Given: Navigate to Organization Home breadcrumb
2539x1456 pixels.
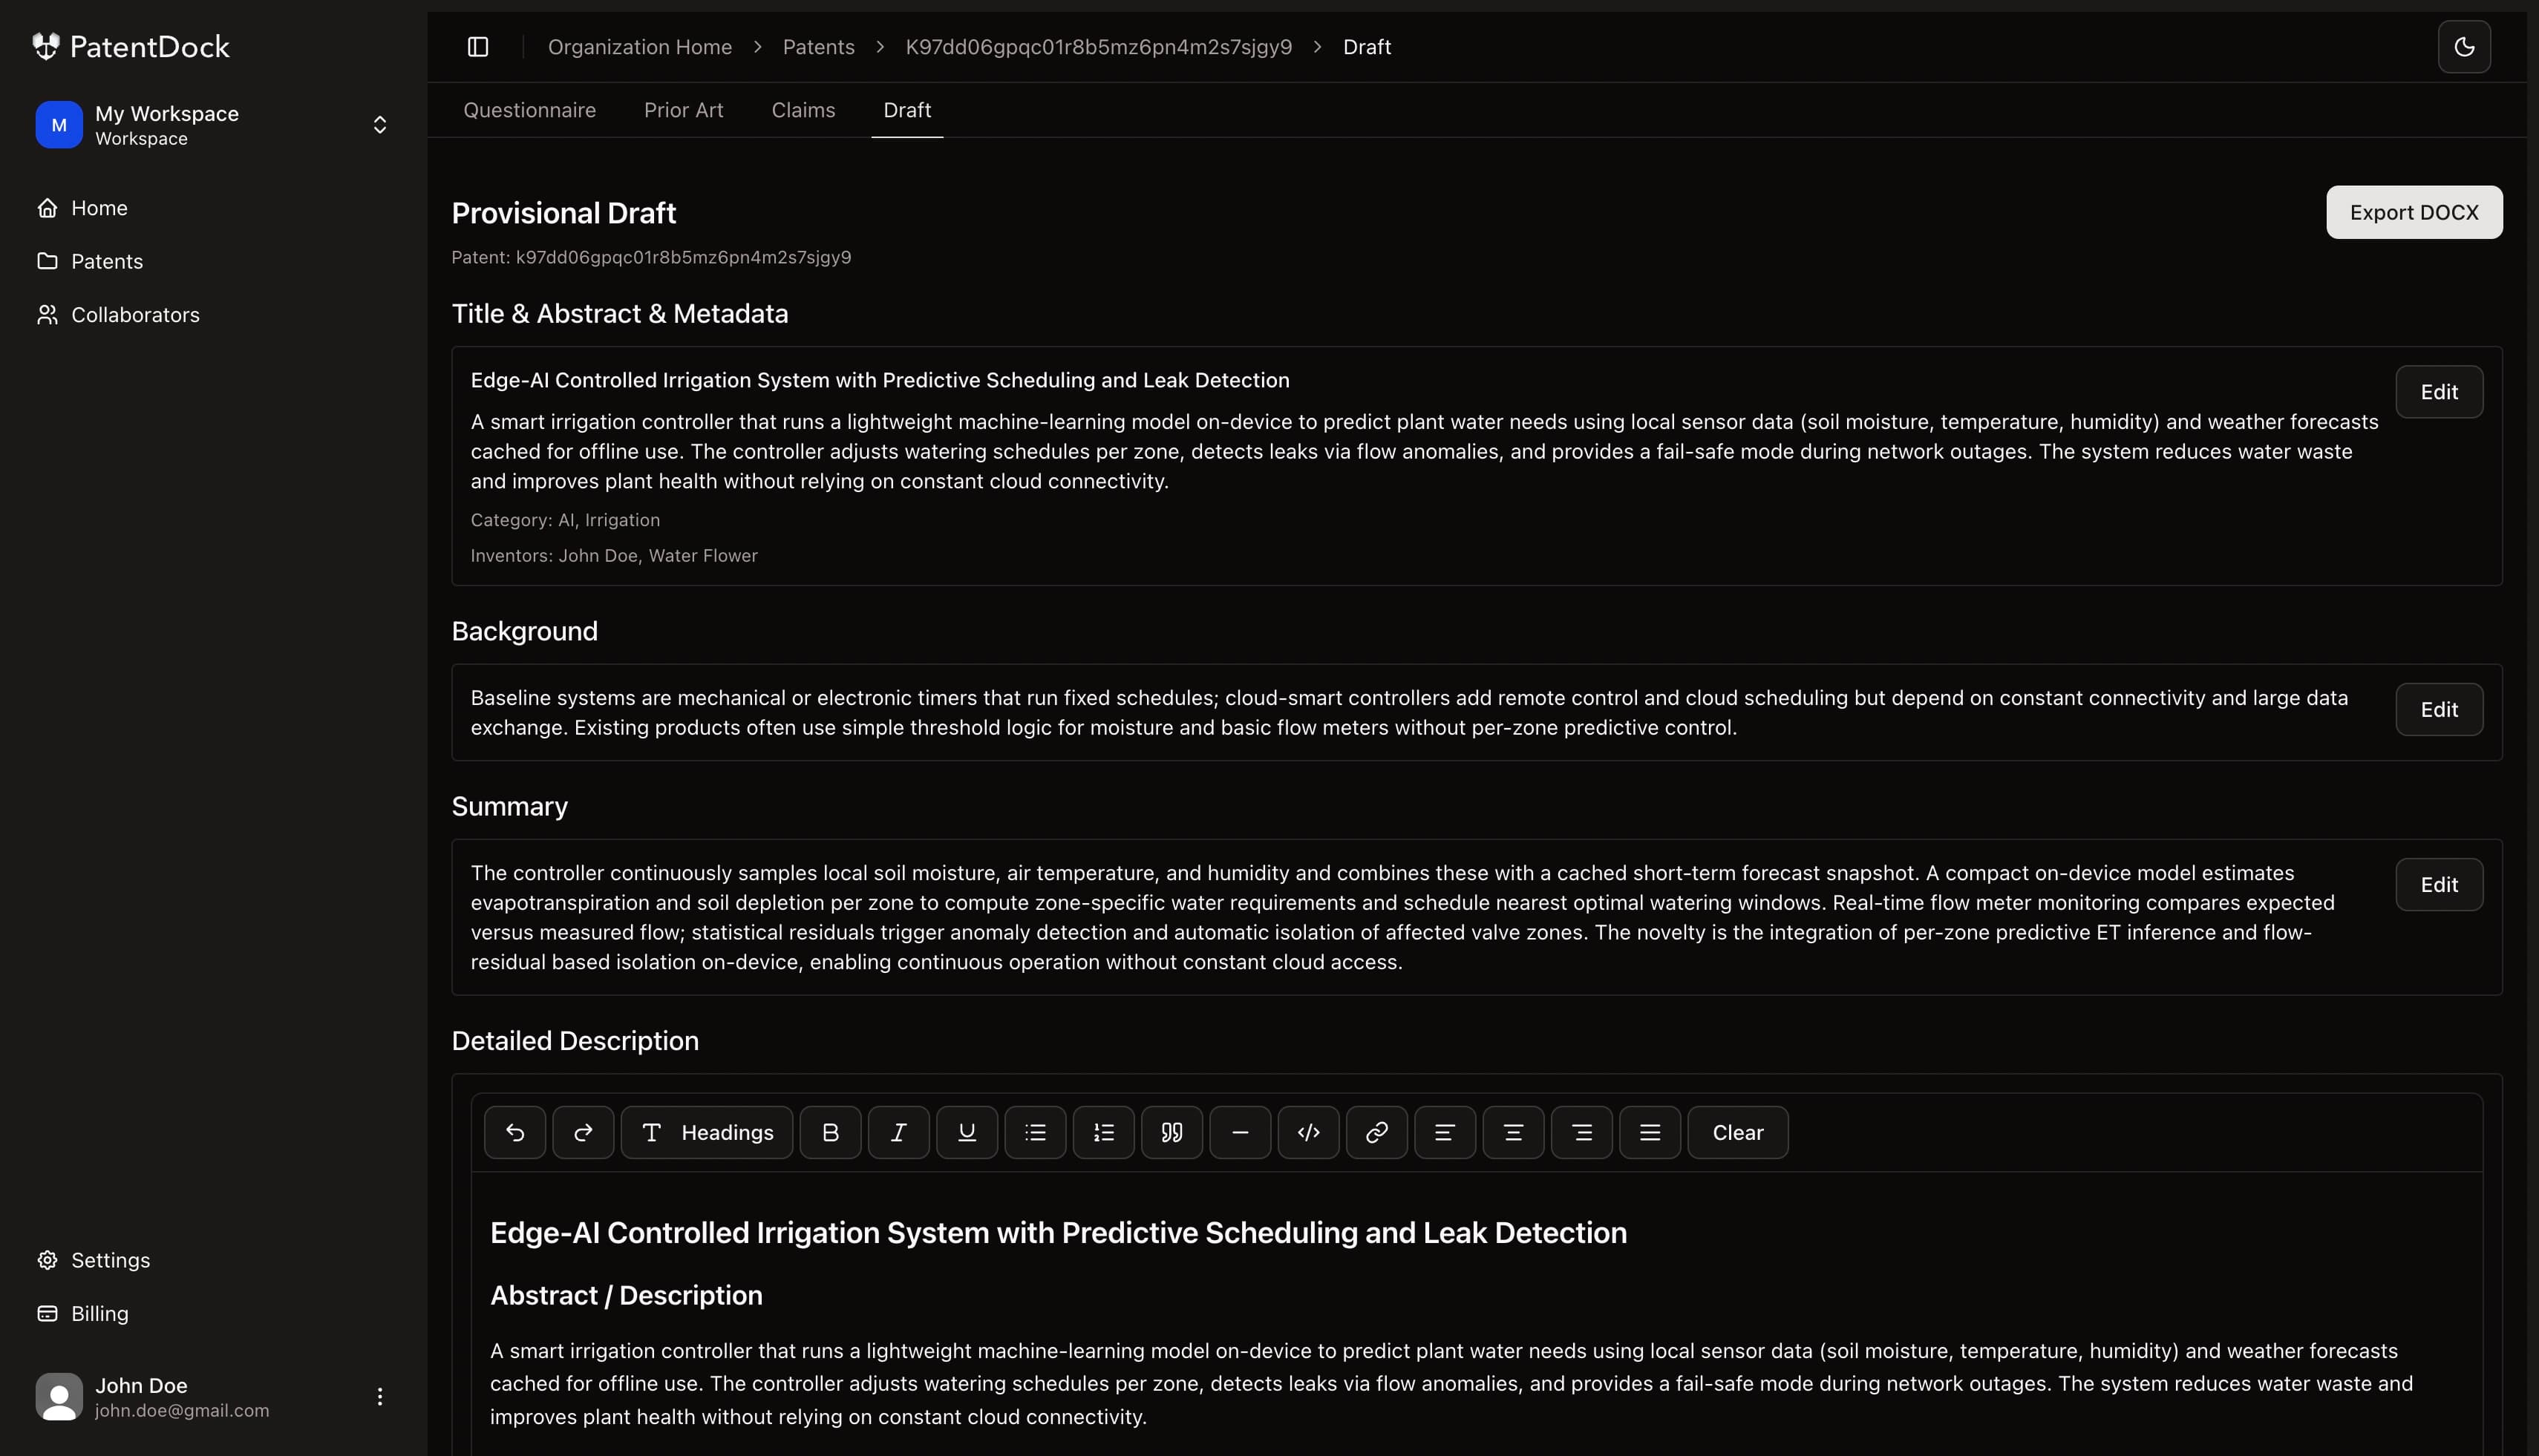Looking at the screenshot, I should tap(639, 46).
